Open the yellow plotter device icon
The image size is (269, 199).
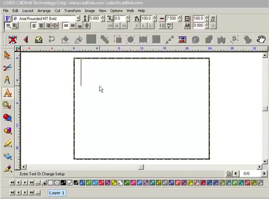(39, 40)
